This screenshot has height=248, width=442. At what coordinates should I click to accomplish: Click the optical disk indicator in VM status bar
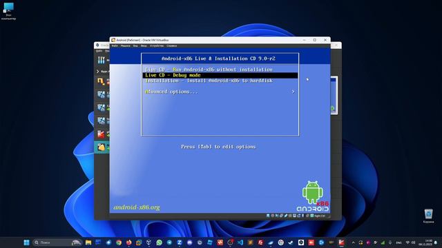pos(273,216)
